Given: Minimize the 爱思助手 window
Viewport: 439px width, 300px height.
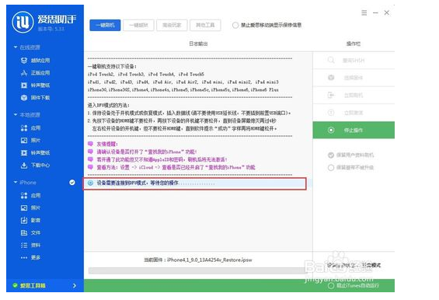Looking at the screenshot, I should 375,13.
